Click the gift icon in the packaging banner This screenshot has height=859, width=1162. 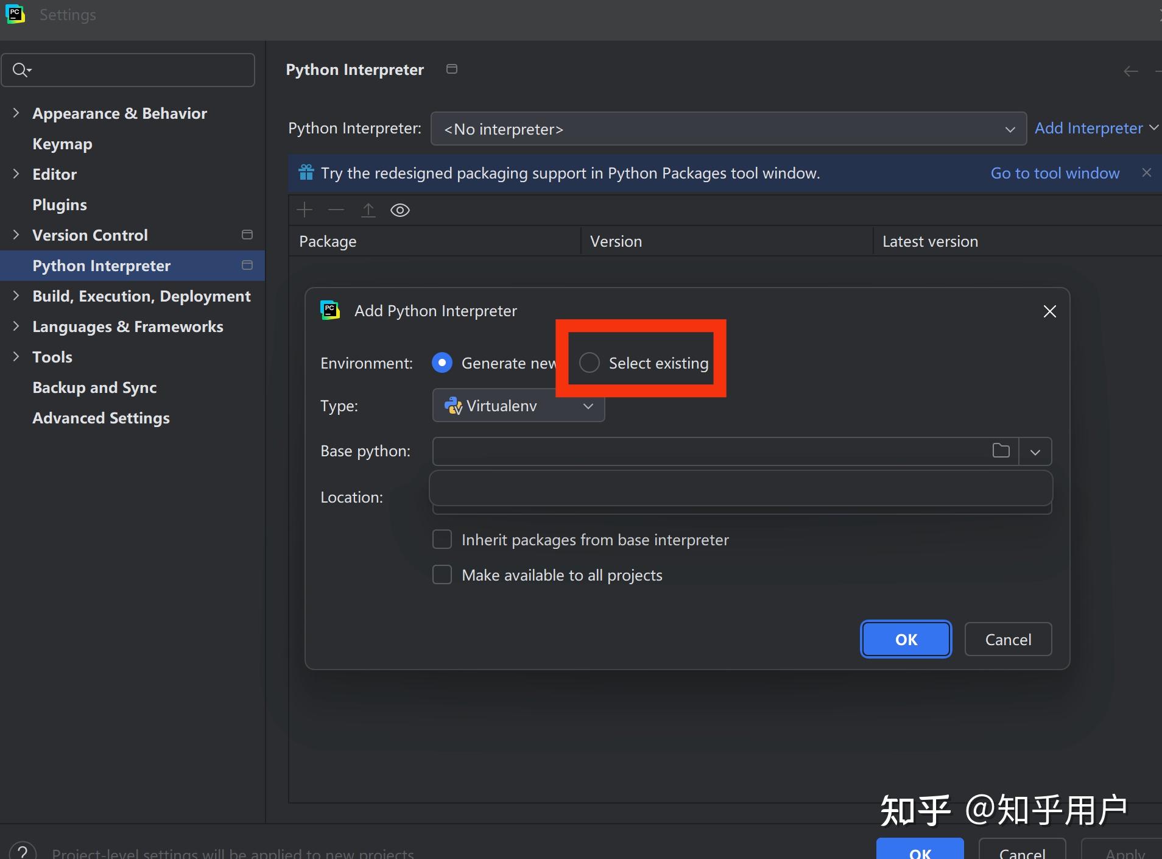[306, 173]
